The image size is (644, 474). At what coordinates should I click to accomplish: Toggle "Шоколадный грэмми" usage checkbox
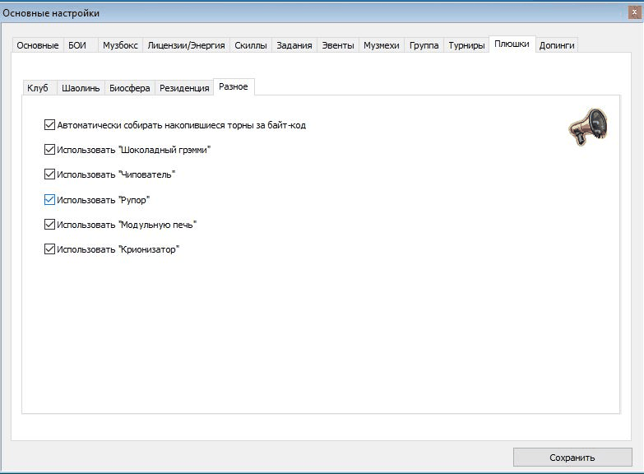pyautogui.click(x=49, y=149)
